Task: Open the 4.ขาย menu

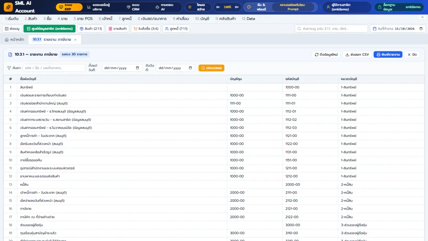Action: point(62,19)
